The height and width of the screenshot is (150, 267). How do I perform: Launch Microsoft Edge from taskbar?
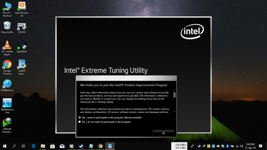pos(33,146)
